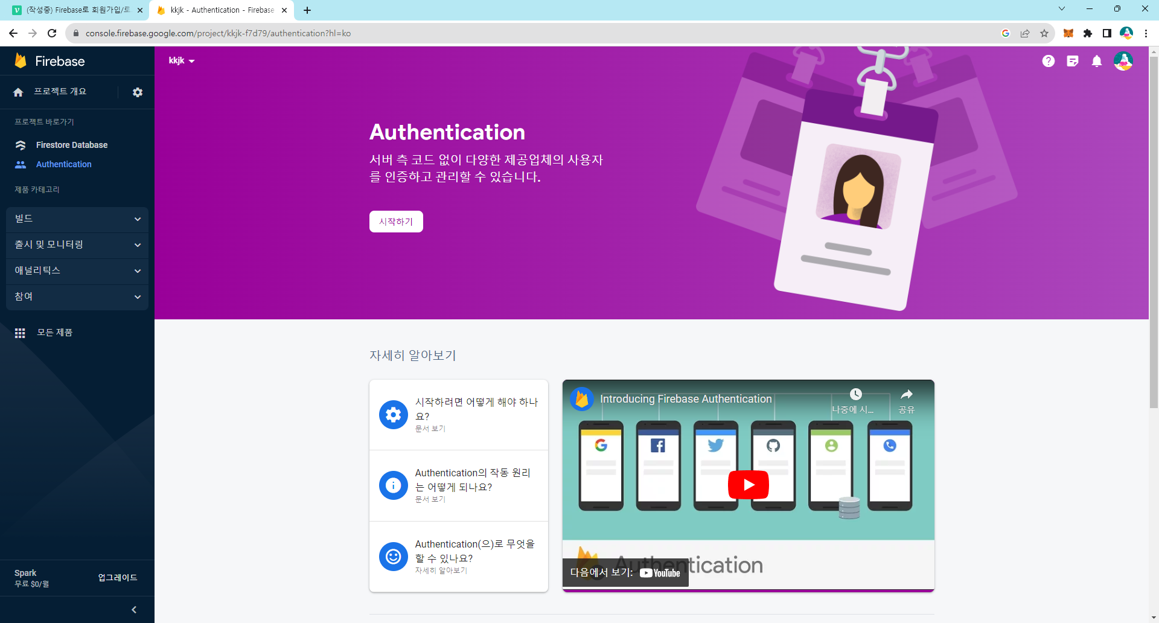
Task: Open the Authentication(으)로 무엇을 할 수 있나요 link
Action: point(459,557)
